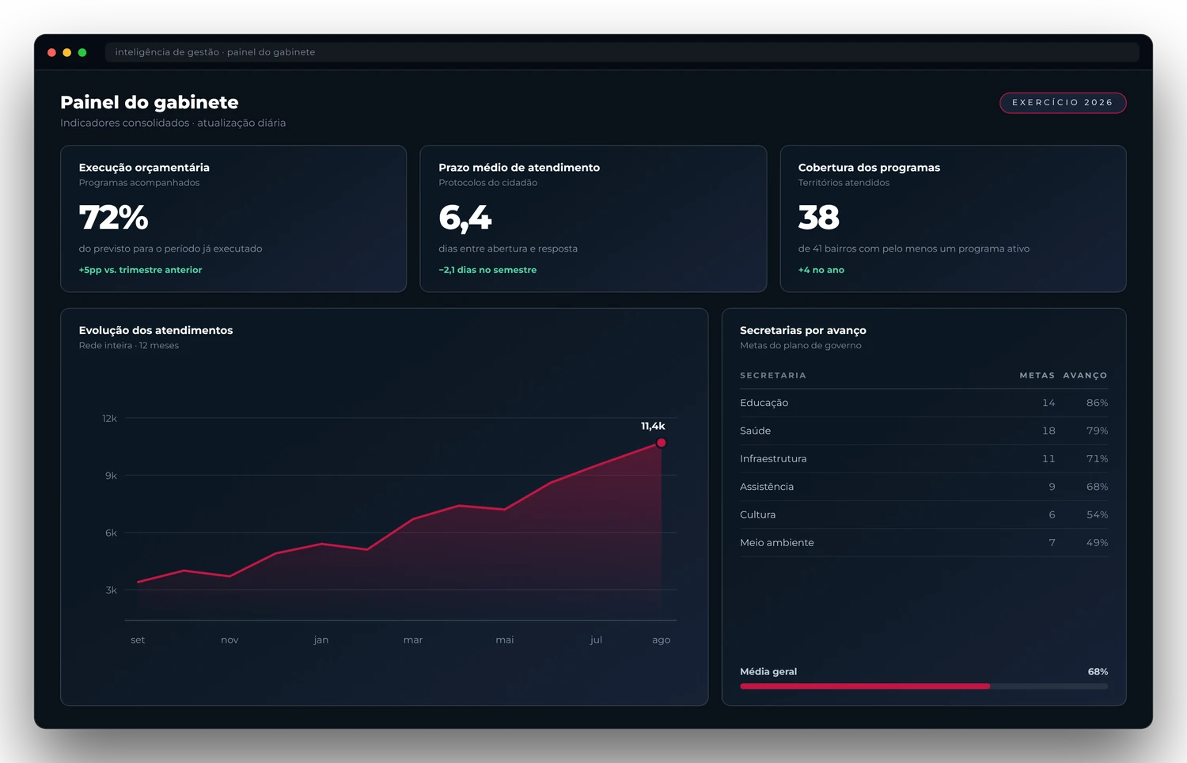Open the Prazo médio de atendimento card
The image size is (1187, 763).
pyautogui.click(x=593, y=218)
